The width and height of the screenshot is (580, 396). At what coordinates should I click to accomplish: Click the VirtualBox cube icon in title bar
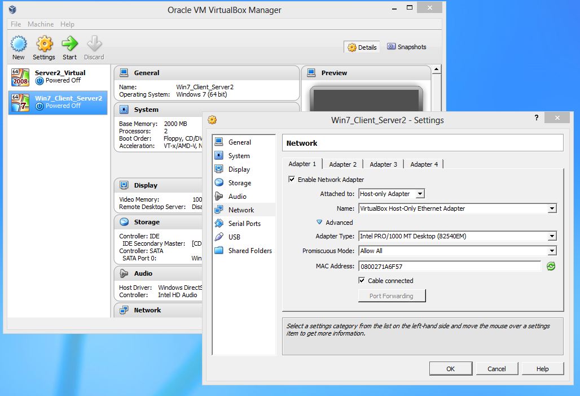[13, 9]
